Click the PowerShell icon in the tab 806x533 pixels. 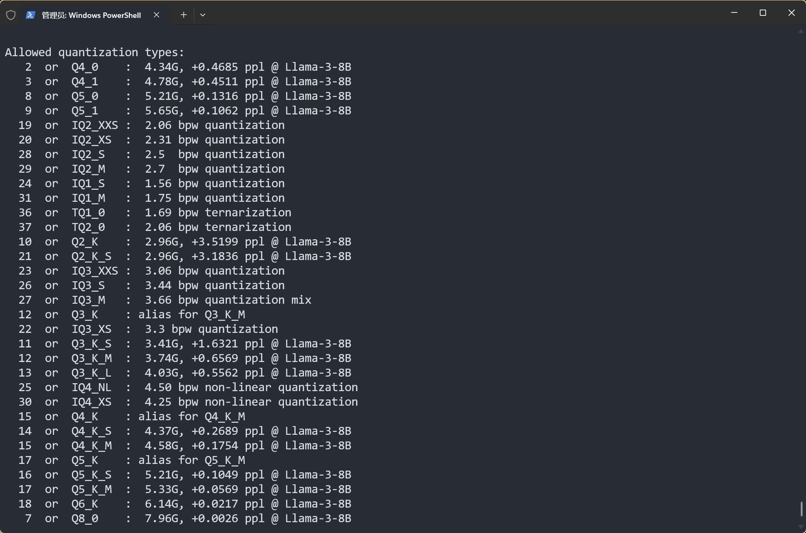(30, 15)
